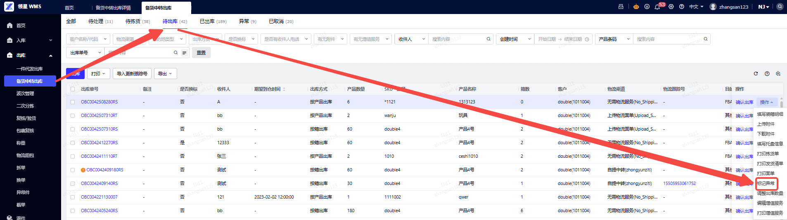Click the warning icon on OBC0042409180RS row
The width and height of the screenshot is (787, 220).
[x=83, y=170]
